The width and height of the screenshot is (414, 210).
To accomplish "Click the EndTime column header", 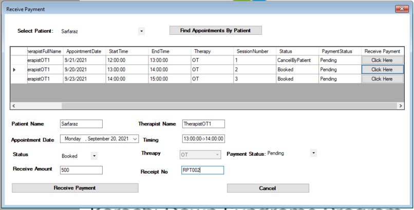I will pos(170,51).
